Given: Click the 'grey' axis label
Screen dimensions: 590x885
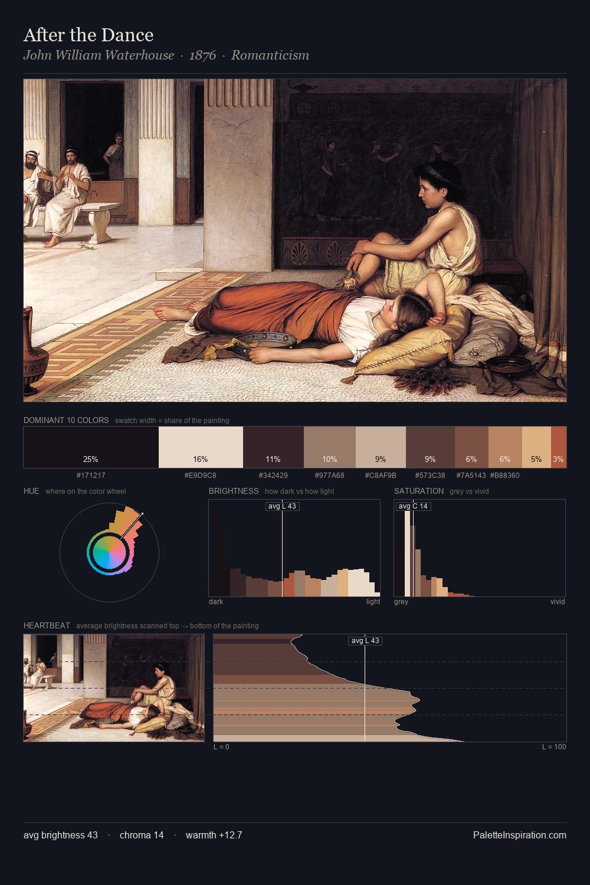Looking at the screenshot, I should 401,602.
